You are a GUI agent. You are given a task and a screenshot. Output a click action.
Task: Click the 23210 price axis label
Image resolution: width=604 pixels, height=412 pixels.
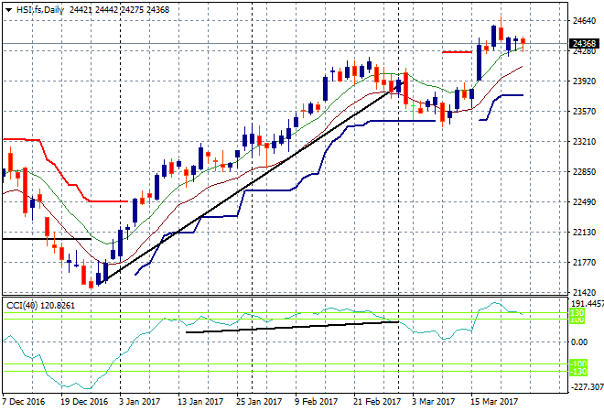[x=585, y=142]
